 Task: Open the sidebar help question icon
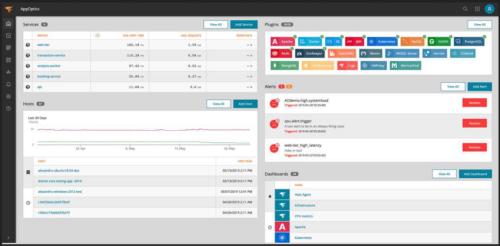point(8,108)
